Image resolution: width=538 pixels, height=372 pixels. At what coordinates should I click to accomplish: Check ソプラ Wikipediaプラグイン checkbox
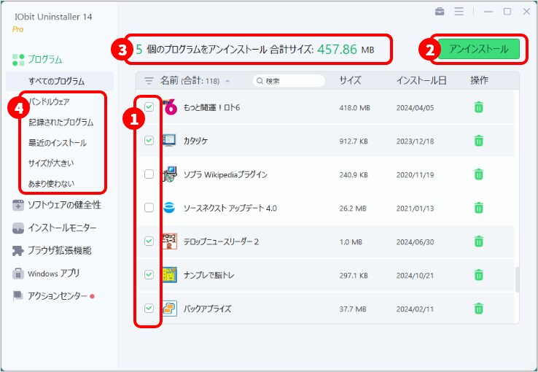[x=149, y=174]
